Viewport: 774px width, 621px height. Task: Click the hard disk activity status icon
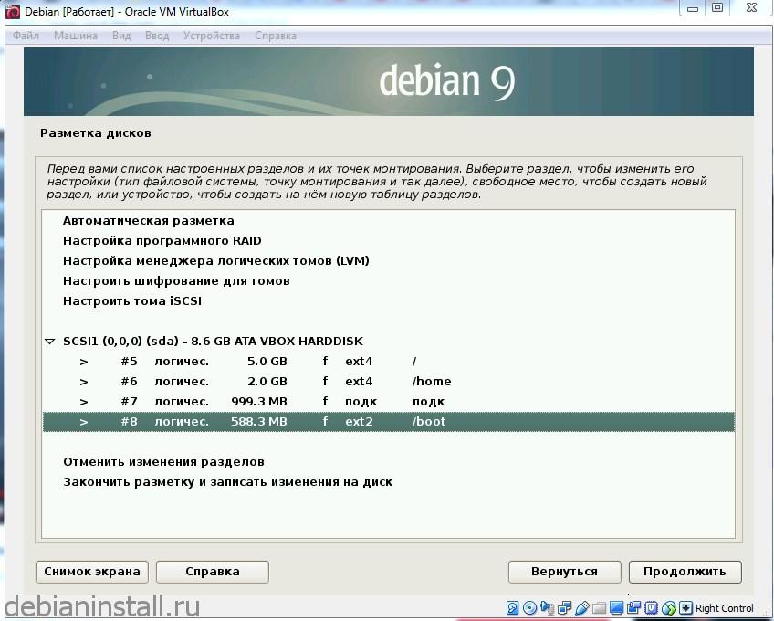coord(512,608)
